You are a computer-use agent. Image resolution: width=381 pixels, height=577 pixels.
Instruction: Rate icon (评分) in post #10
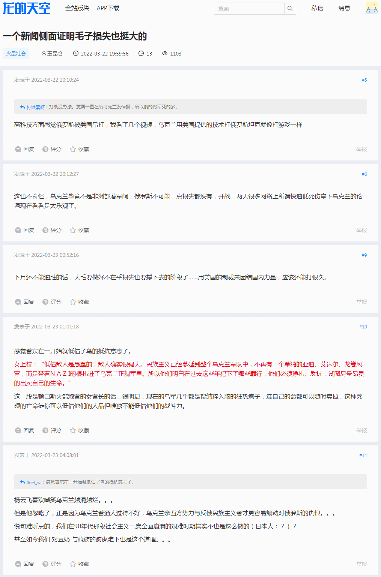pyautogui.click(x=45, y=430)
